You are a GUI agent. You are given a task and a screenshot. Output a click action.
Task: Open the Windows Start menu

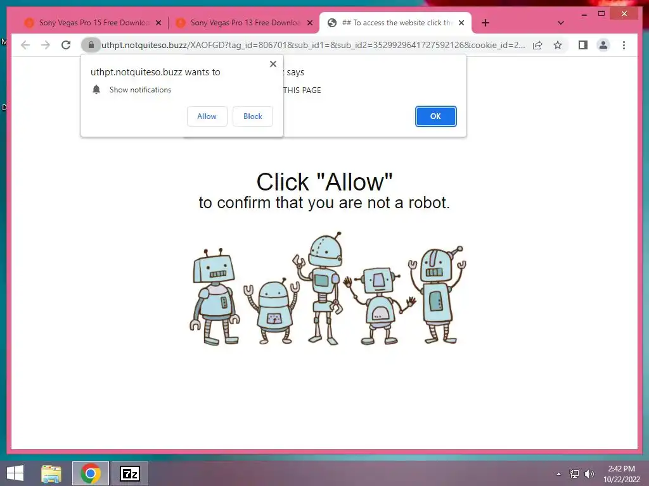pyautogui.click(x=15, y=473)
